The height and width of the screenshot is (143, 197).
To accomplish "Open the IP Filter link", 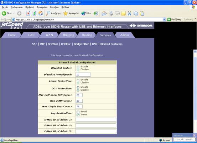I will (66, 44).
